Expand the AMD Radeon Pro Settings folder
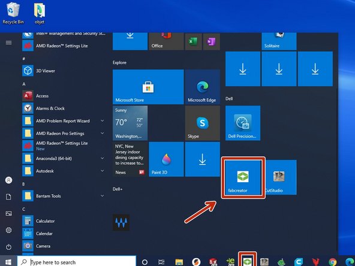 pos(64,133)
